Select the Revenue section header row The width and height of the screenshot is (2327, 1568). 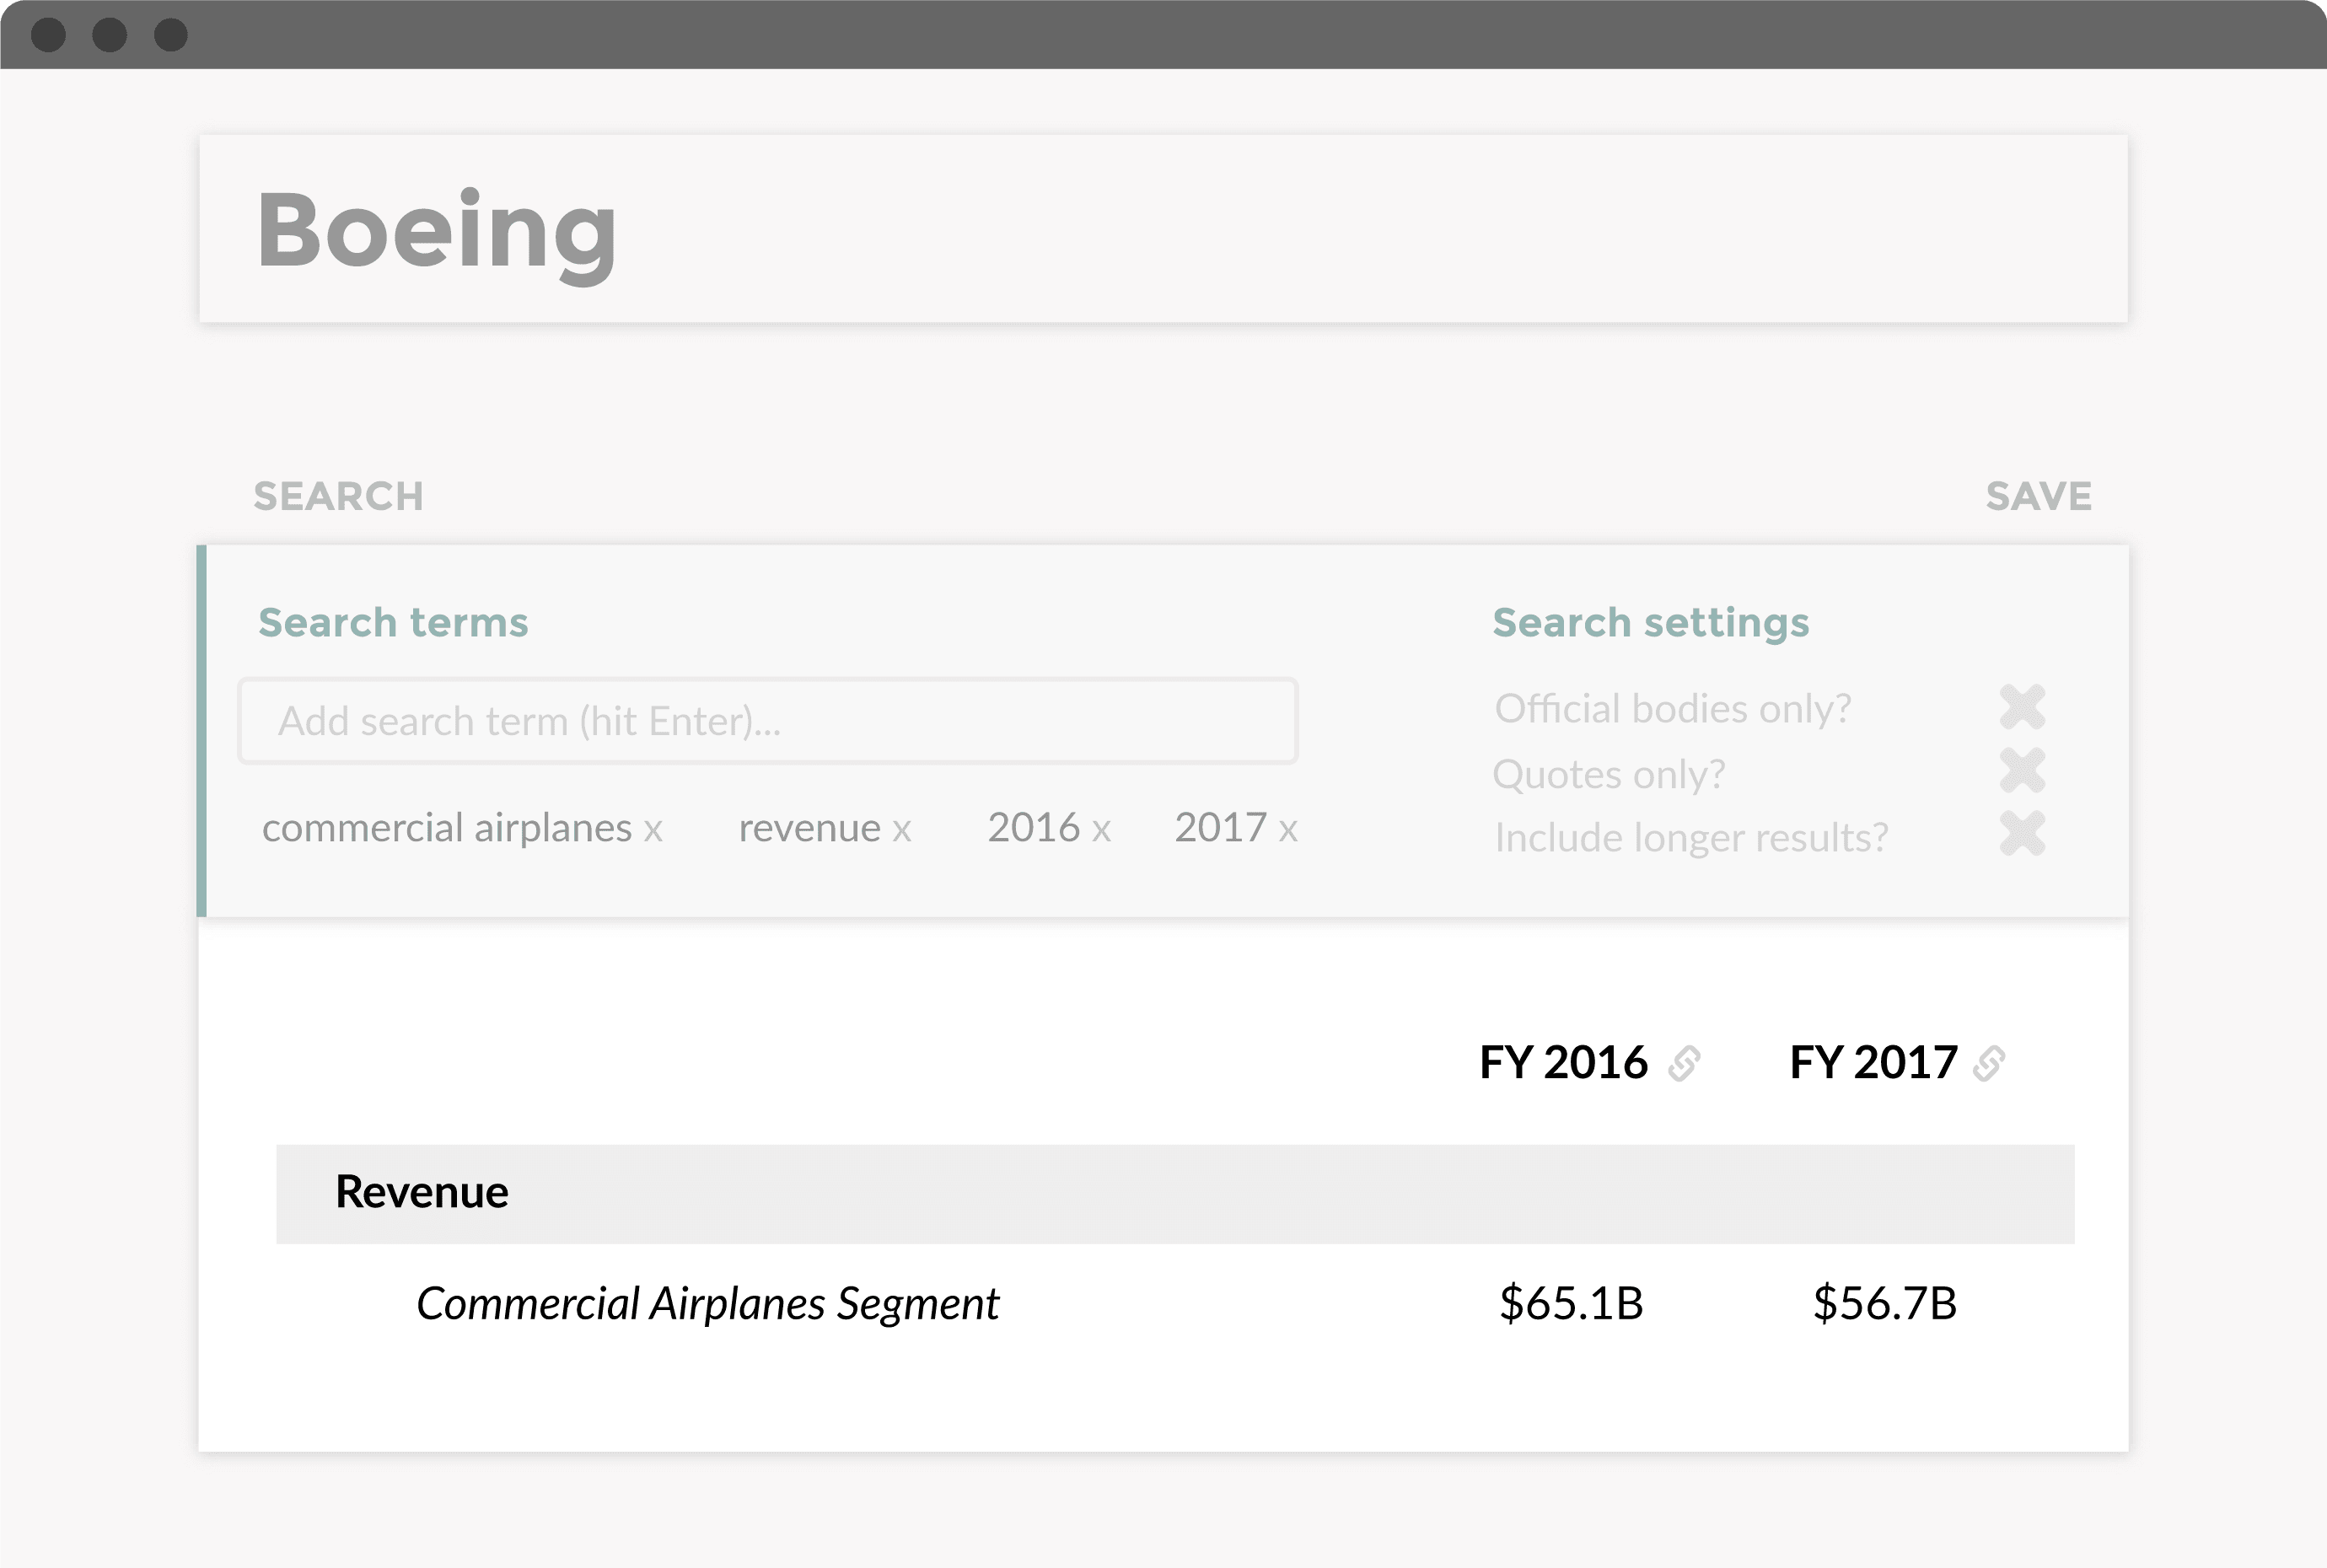pyautogui.click(x=1175, y=1194)
